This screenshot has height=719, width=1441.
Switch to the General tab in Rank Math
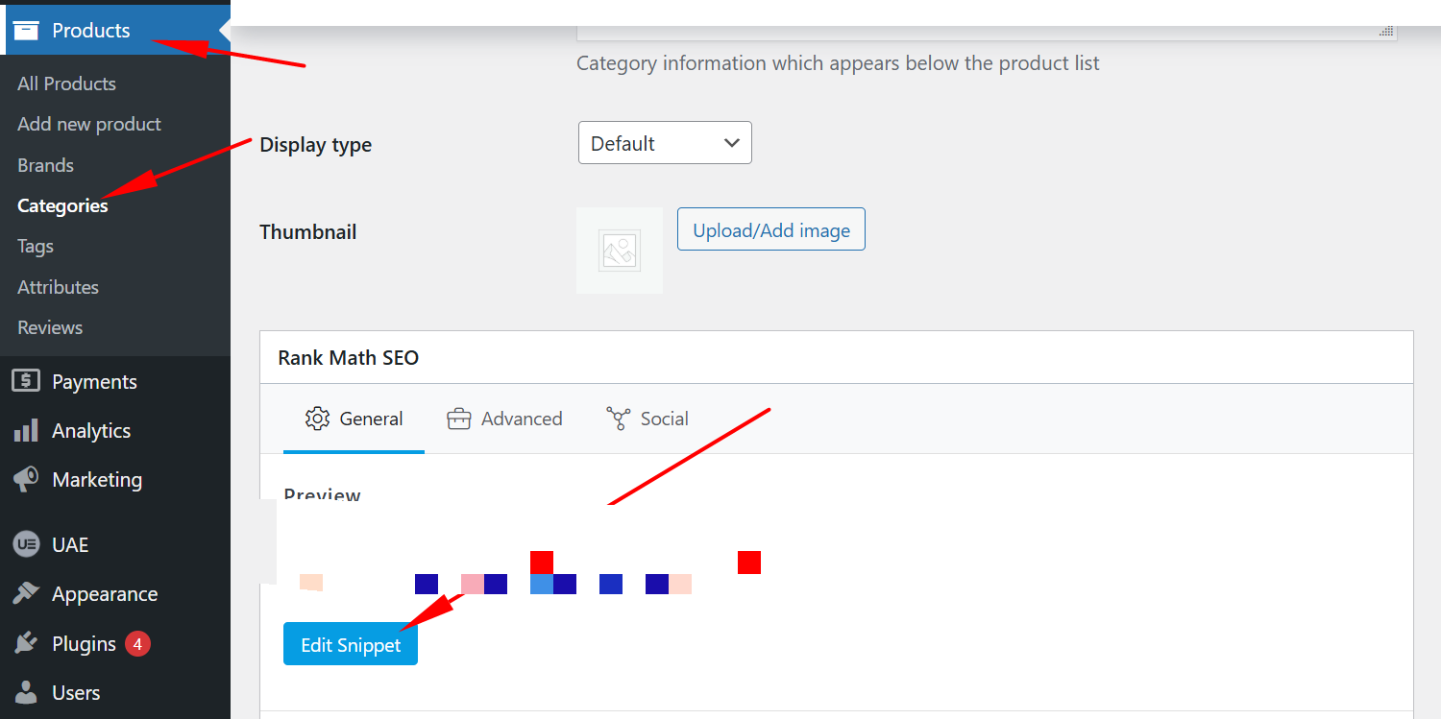pos(354,419)
